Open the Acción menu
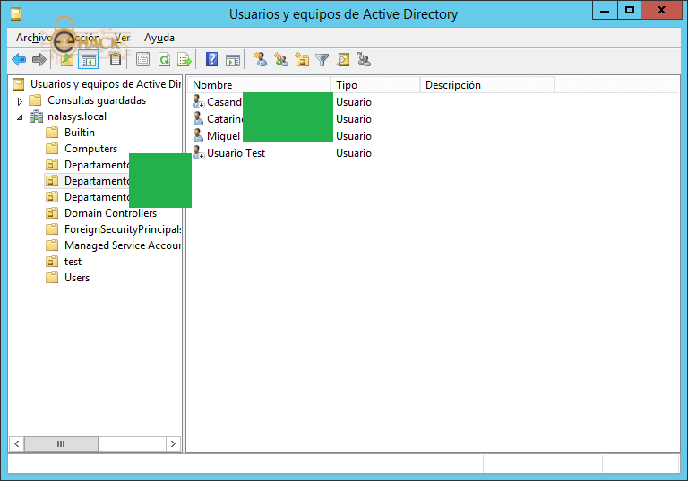Viewport: 688px width, 482px height. point(83,38)
